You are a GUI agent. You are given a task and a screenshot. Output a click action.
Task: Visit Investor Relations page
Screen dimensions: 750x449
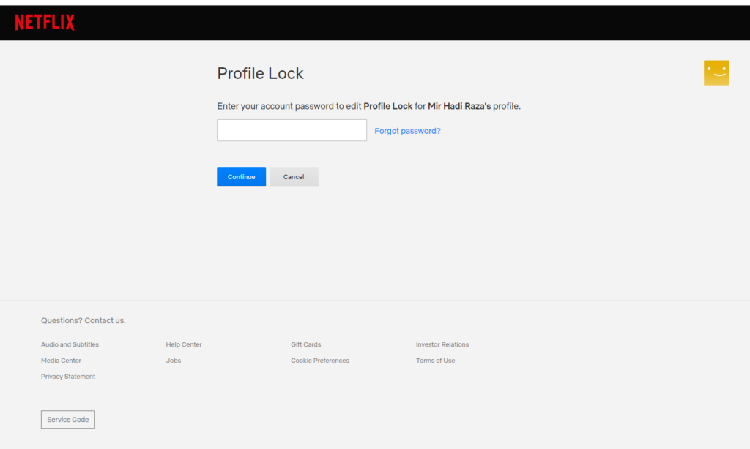point(442,344)
